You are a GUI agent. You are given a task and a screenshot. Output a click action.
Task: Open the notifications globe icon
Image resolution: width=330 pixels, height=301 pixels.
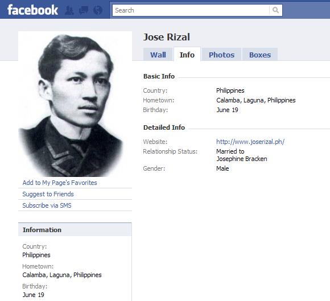click(98, 10)
